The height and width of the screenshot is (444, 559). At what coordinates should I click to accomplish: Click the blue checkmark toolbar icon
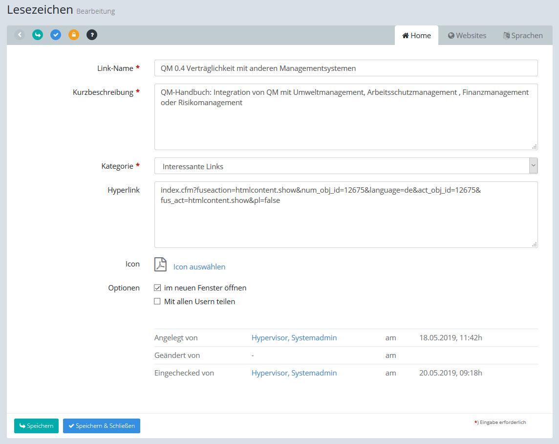56,35
